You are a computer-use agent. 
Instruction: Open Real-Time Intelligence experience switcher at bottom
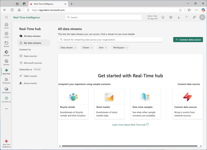(6, 143)
